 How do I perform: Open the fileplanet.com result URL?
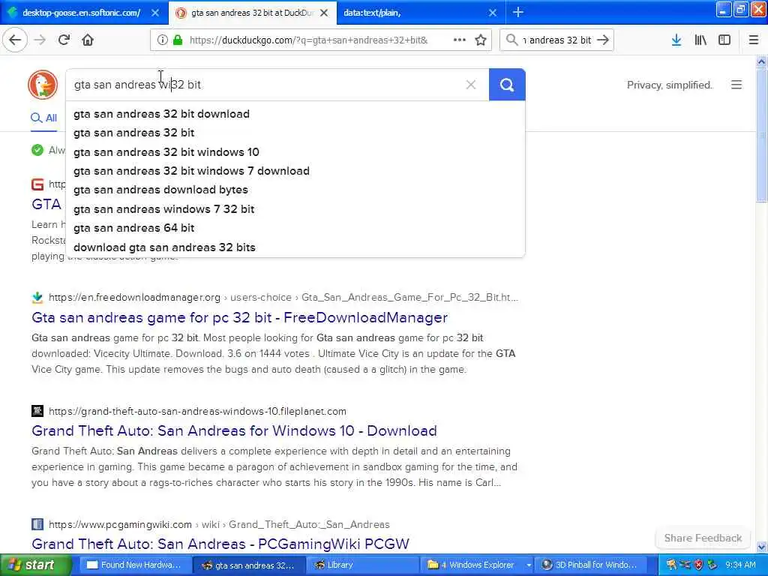pos(197,411)
